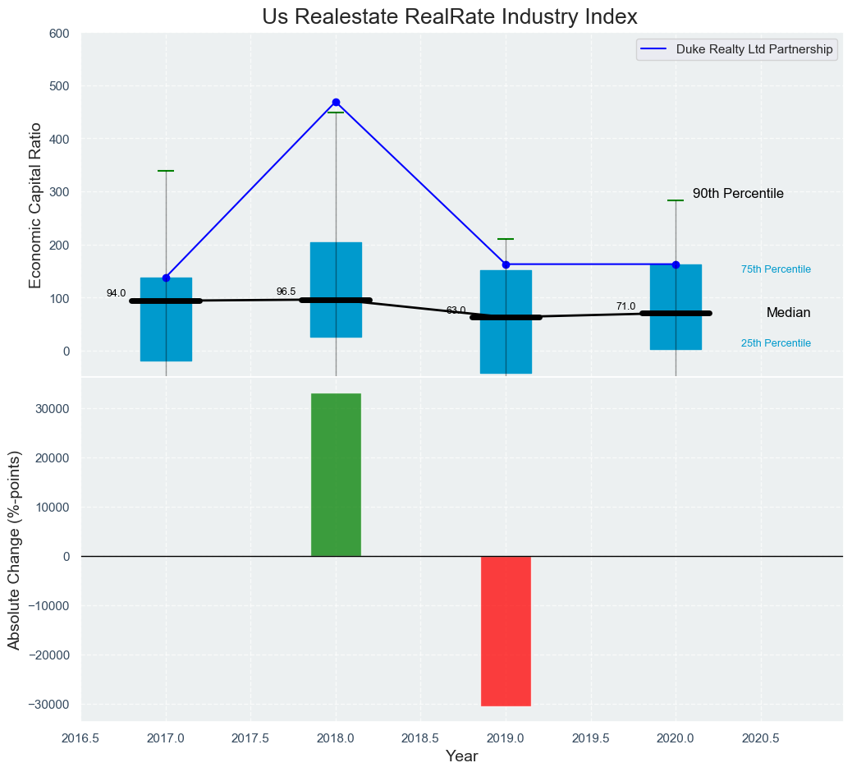The image size is (852, 772).
Task: Click the 2018 peak point on blue line
Action: point(336,103)
